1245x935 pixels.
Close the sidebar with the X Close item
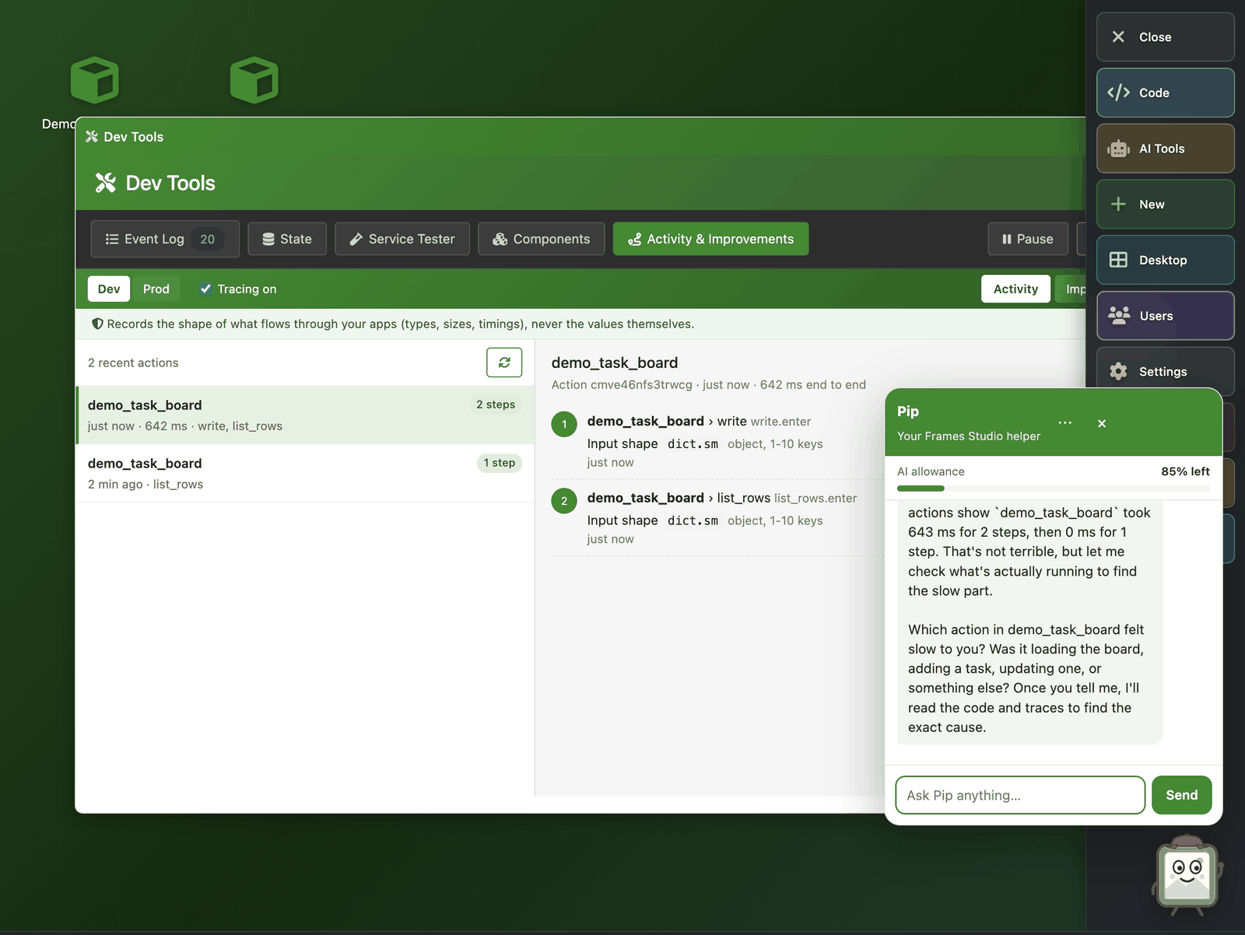[1165, 37]
